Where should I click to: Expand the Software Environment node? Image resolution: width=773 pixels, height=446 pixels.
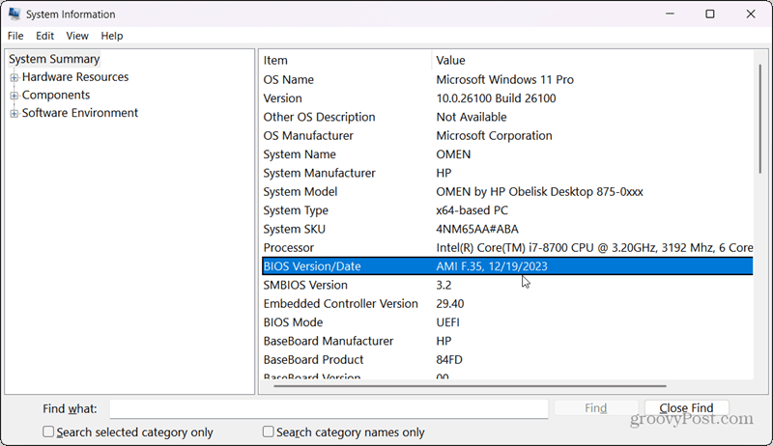[14, 113]
